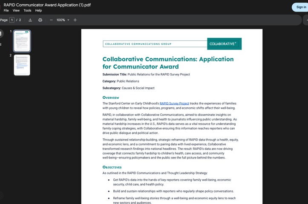Image resolution: width=308 pixels, height=204 pixels.
Task: Open the File menu
Action: click(x=6, y=11)
